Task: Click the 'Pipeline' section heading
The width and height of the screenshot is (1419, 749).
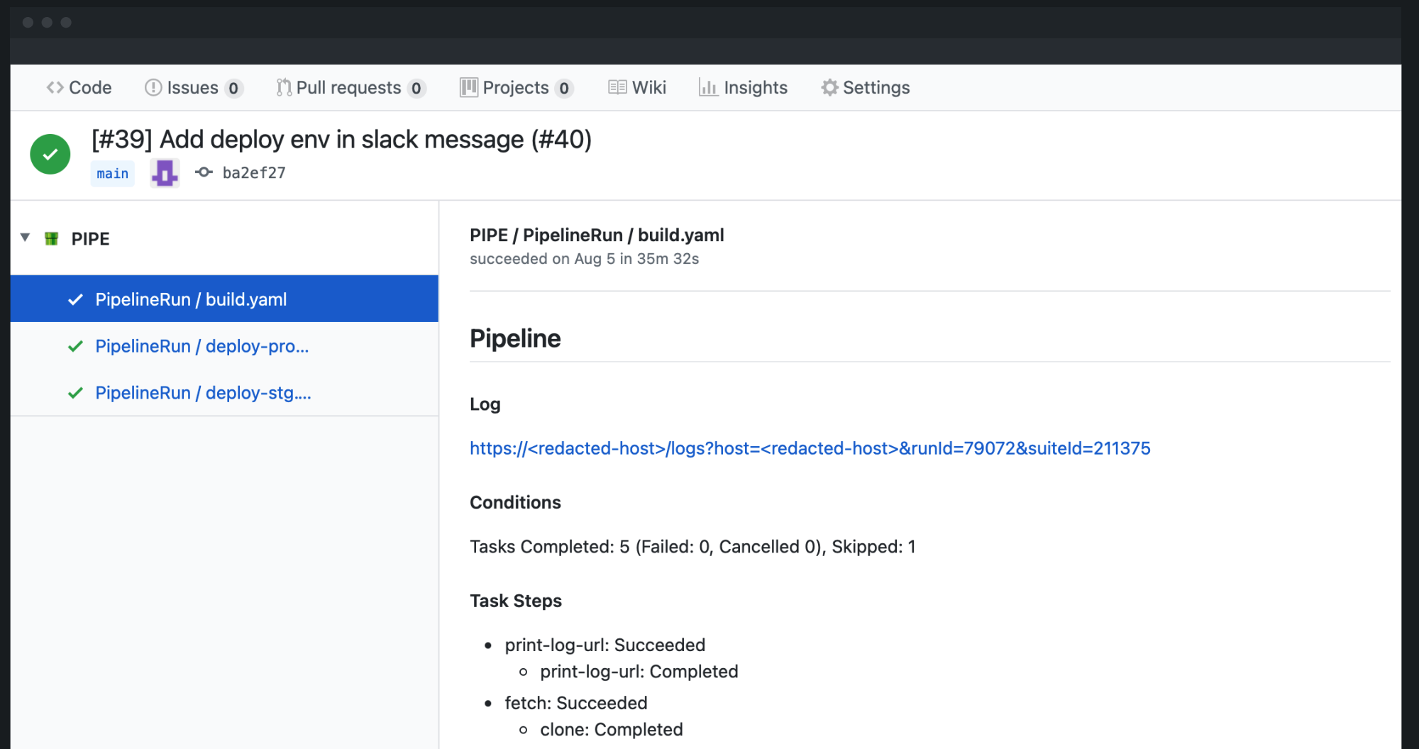Action: coord(515,338)
